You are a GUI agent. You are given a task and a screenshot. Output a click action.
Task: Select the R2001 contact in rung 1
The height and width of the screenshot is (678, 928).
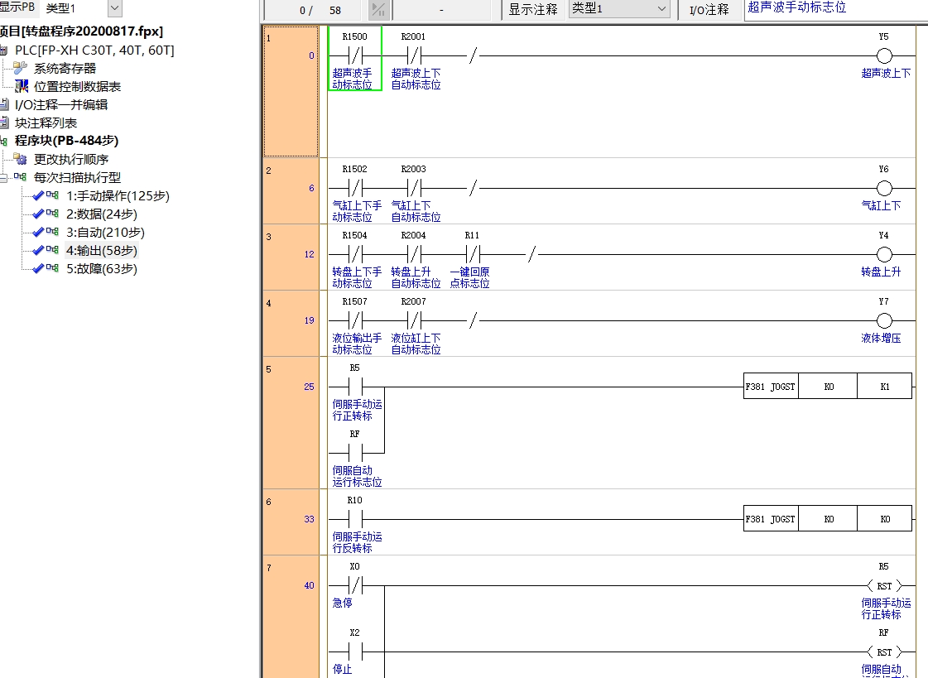point(414,56)
